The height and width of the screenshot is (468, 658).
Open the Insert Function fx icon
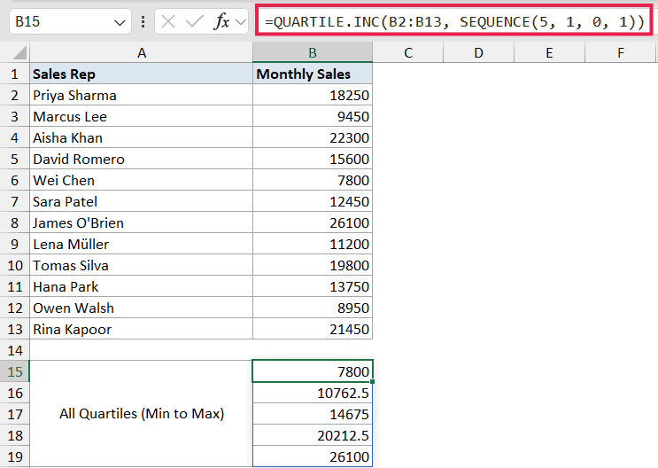click(221, 21)
